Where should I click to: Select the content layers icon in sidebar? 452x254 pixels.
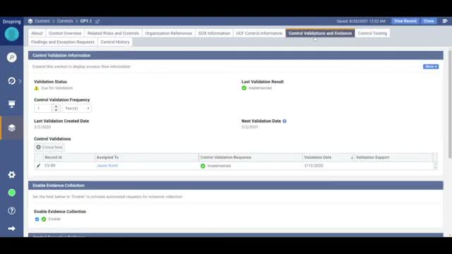[11, 128]
